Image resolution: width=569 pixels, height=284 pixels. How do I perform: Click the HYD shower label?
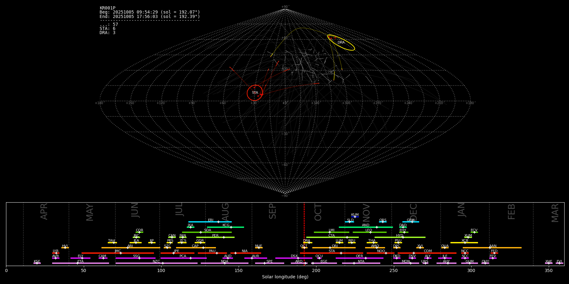pyautogui.click(x=400, y=236)
